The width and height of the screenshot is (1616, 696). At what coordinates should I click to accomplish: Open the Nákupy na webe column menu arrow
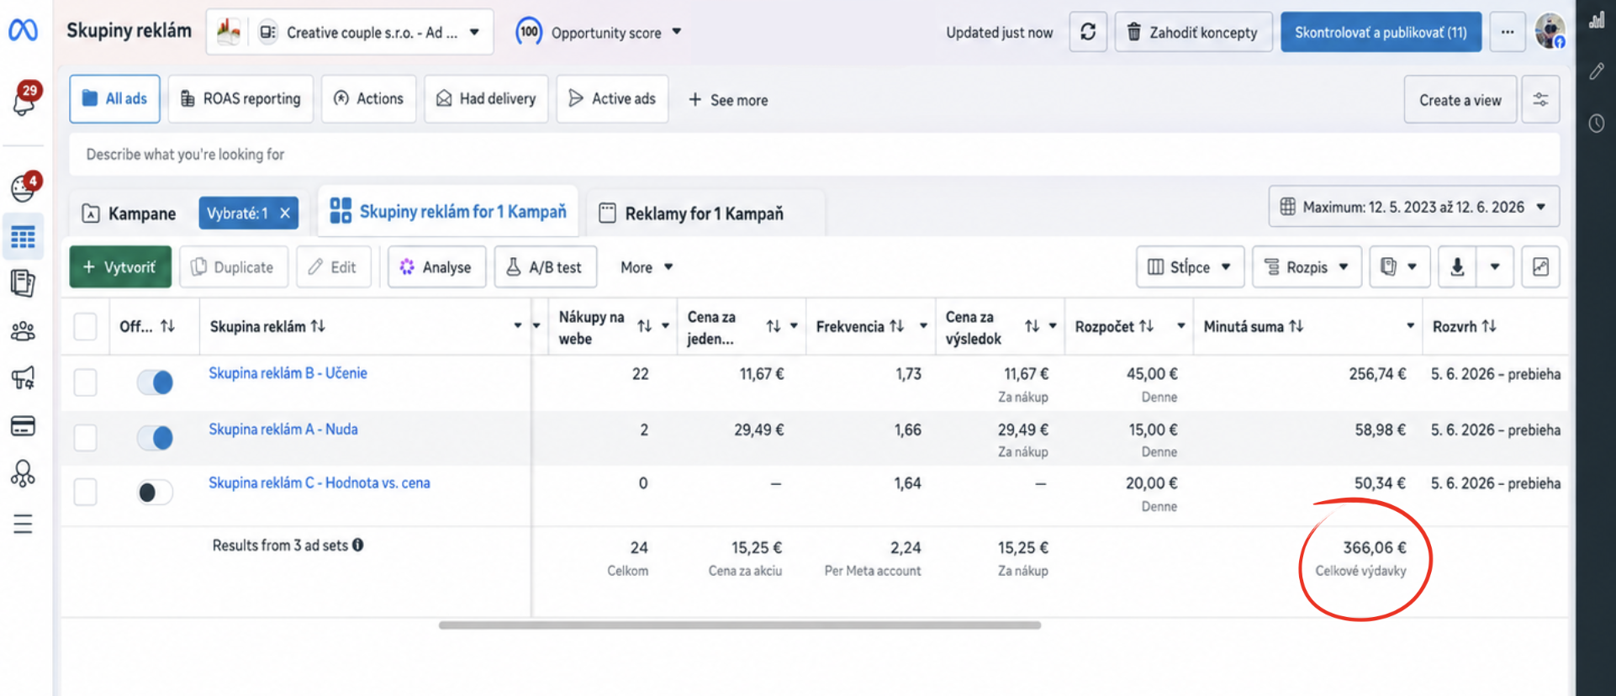[665, 326]
